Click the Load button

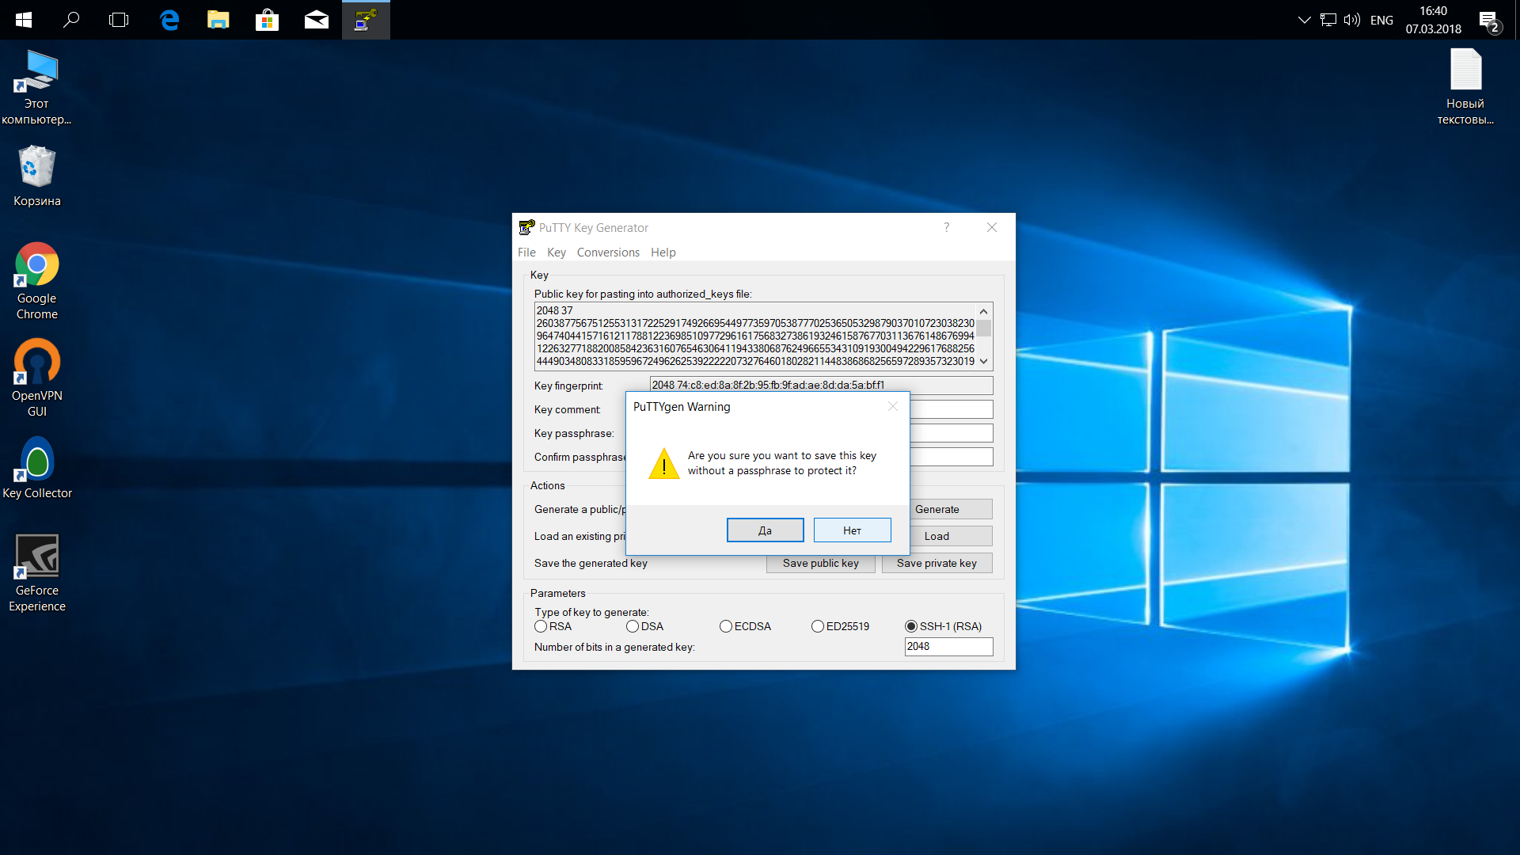coord(950,536)
